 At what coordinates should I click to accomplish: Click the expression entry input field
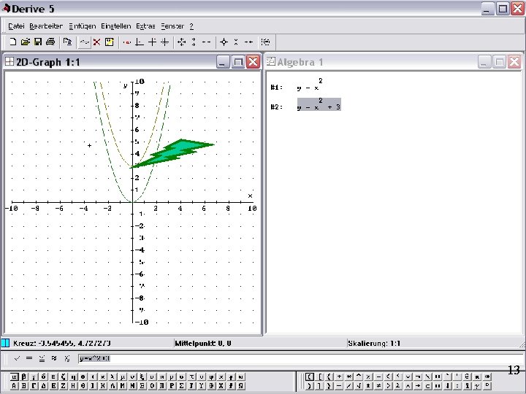coord(301,358)
